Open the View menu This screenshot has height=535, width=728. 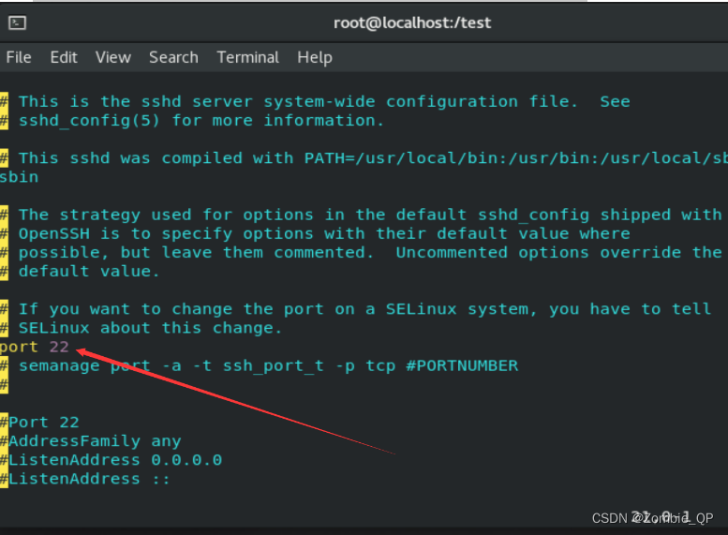pyautogui.click(x=113, y=57)
